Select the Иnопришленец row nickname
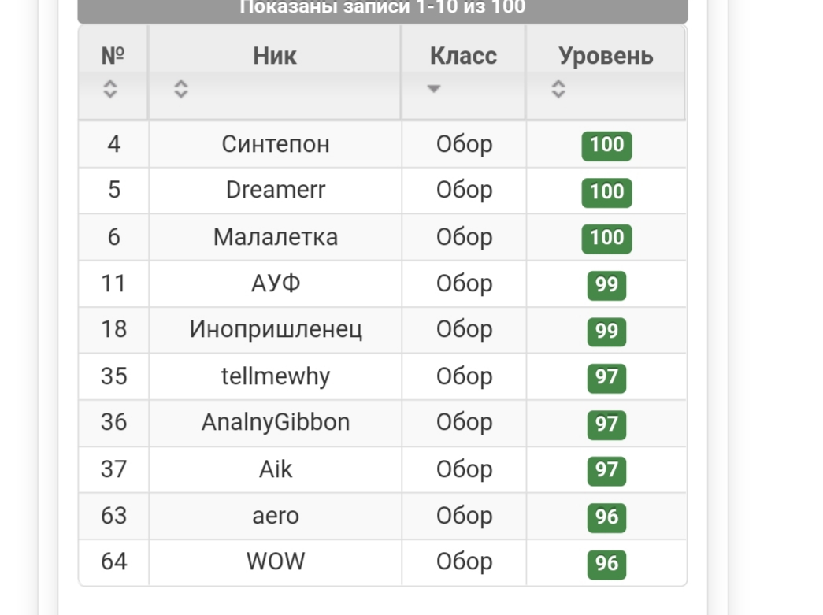 pos(276,329)
